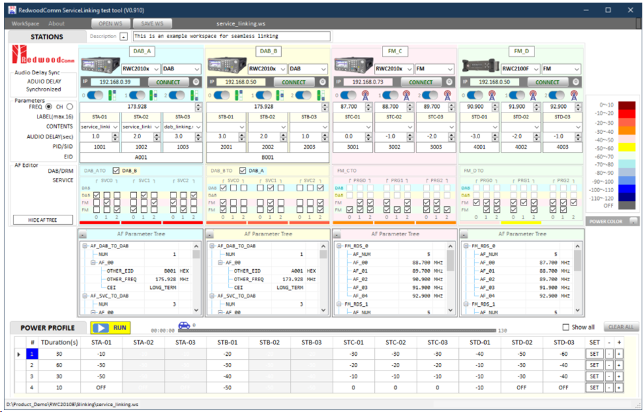The image size is (643, 412).
Task: Click the FM_C STC-01 antenna tower icon
Action: click(364, 94)
